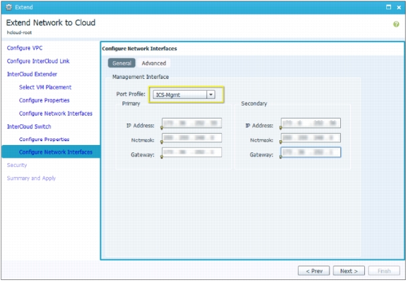Click the Primary Netmask field
The width and height of the screenshot is (407, 282).
point(192,138)
